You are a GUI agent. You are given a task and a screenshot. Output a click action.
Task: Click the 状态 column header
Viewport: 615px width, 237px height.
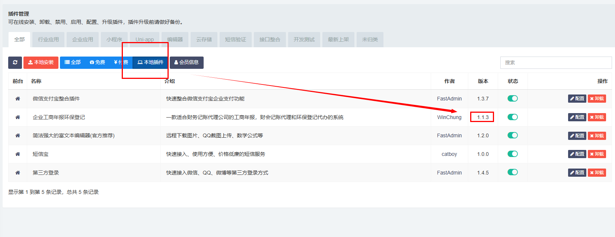[513, 81]
